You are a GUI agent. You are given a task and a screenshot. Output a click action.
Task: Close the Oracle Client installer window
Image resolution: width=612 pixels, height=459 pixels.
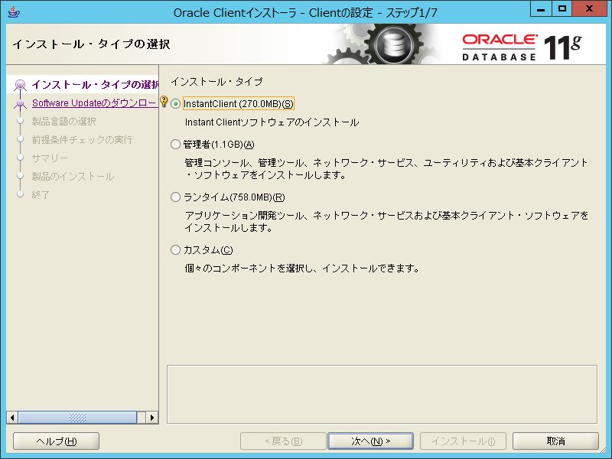[x=589, y=9]
